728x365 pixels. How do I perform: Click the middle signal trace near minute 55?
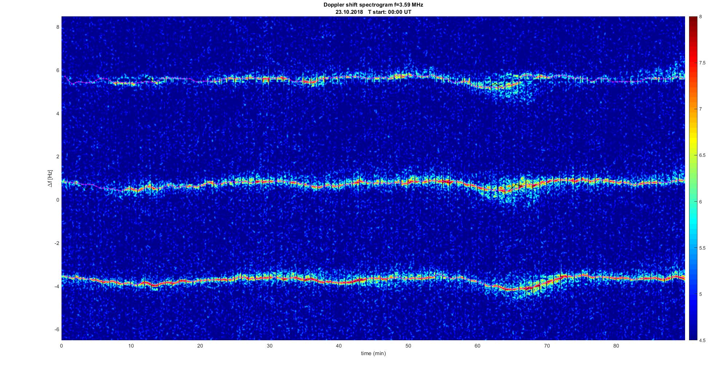443,181
